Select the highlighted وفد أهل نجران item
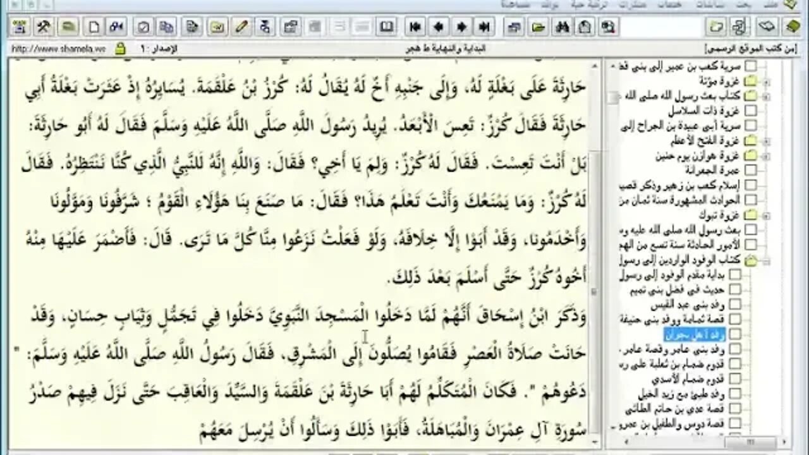This screenshot has height=455, width=809. (x=693, y=333)
